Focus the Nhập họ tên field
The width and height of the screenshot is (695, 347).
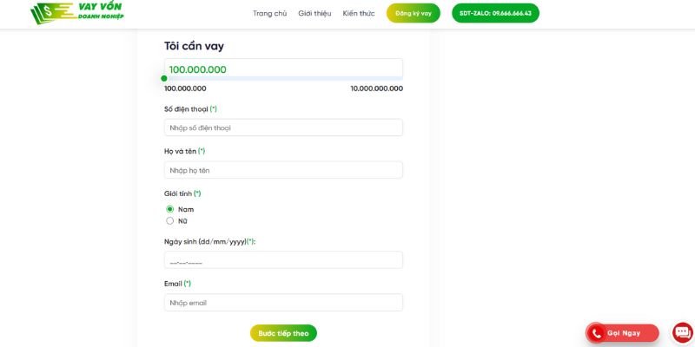coord(284,170)
